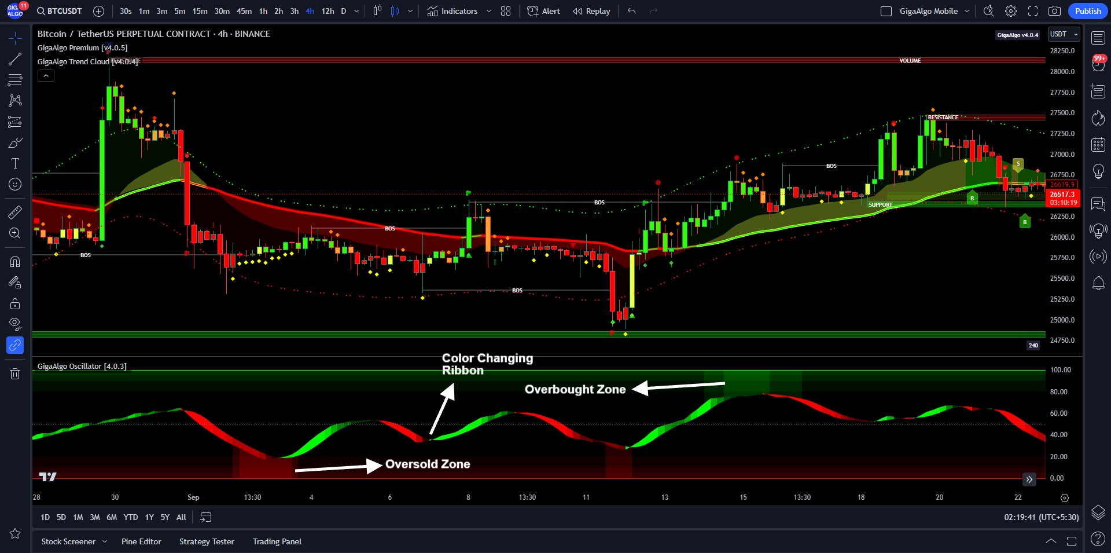Image resolution: width=1111 pixels, height=553 pixels.
Task: Take a chart snapshot
Action: (x=1055, y=11)
